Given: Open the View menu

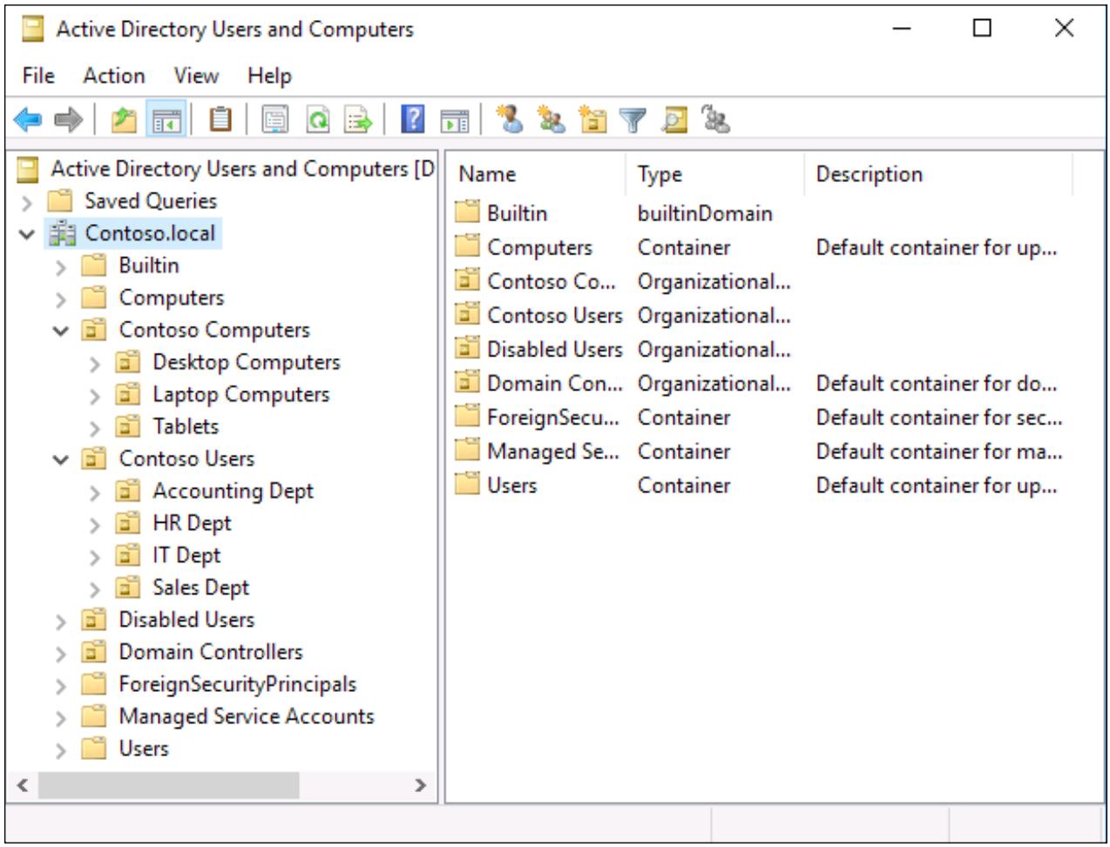Looking at the screenshot, I should click(196, 76).
